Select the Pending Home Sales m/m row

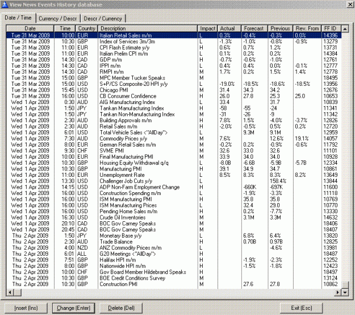(x=174, y=212)
